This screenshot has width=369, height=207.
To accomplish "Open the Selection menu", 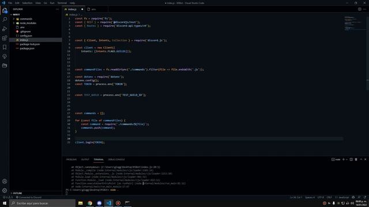I will [27, 3].
